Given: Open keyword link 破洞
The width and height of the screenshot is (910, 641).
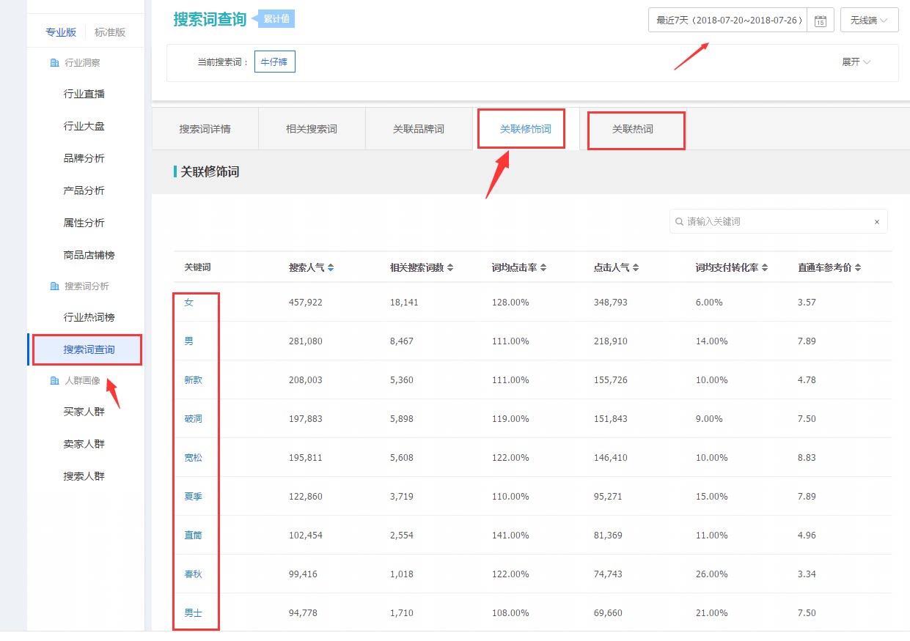Looking at the screenshot, I should (193, 419).
